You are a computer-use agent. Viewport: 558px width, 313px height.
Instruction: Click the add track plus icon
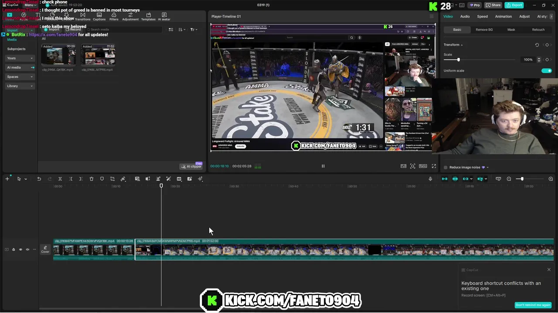point(7,179)
